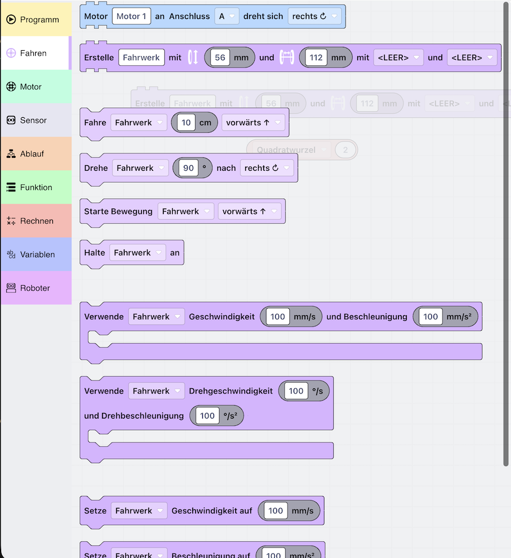Open the Variablen category tab
This screenshot has width=511, height=558.
click(x=37, y=254)
